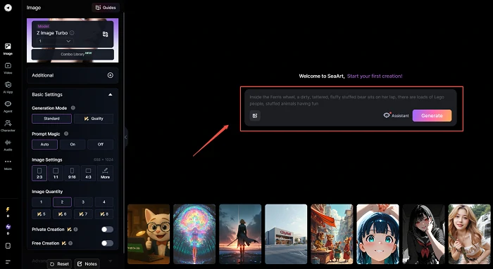493x269 pixels.
Task: Select Standard generation mode
Action: pos(51,119)
